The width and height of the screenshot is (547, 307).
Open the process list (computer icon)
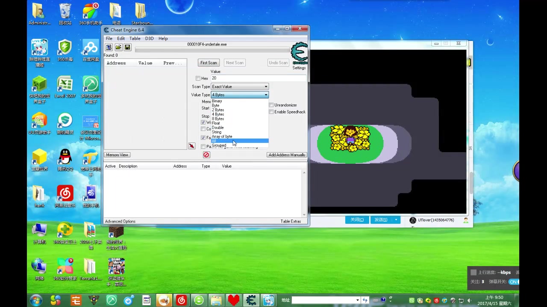[109, 47]
